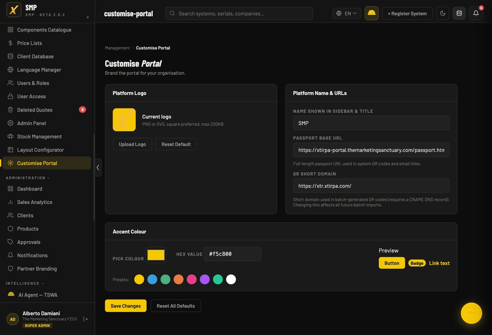
Task: Click the Upload Logo button
Action: pos(132,144)
